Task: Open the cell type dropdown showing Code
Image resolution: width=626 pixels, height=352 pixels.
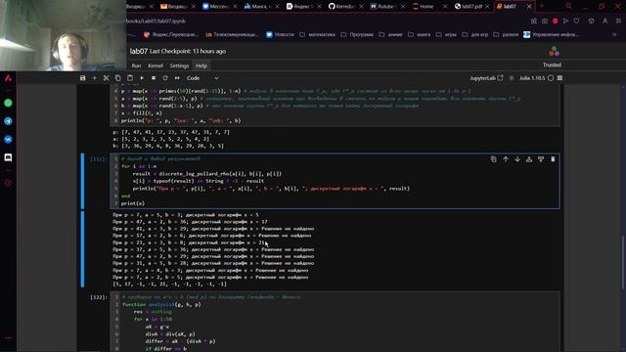Action: click(202, 78)
